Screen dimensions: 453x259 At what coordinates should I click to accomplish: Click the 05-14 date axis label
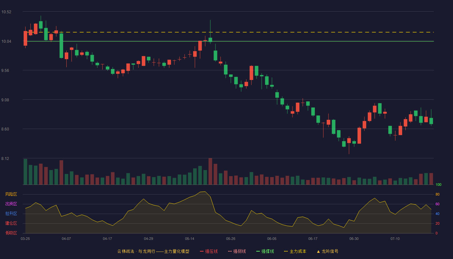[190, 239]
